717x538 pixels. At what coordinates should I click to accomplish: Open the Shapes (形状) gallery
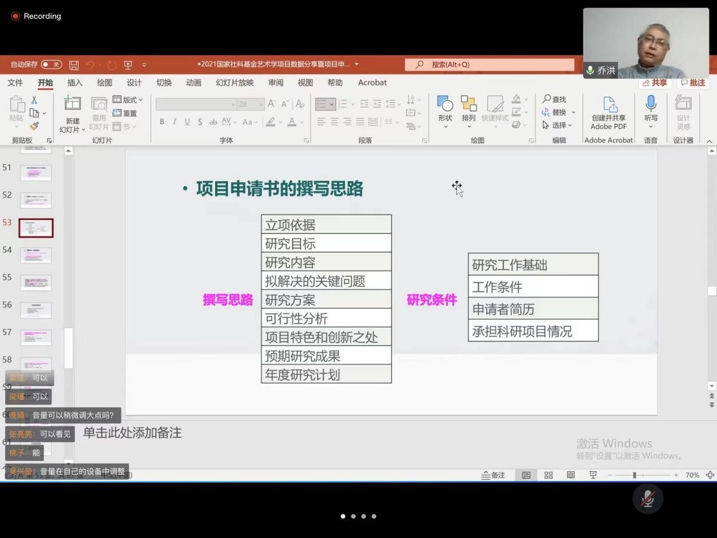[x=445, y=111]
